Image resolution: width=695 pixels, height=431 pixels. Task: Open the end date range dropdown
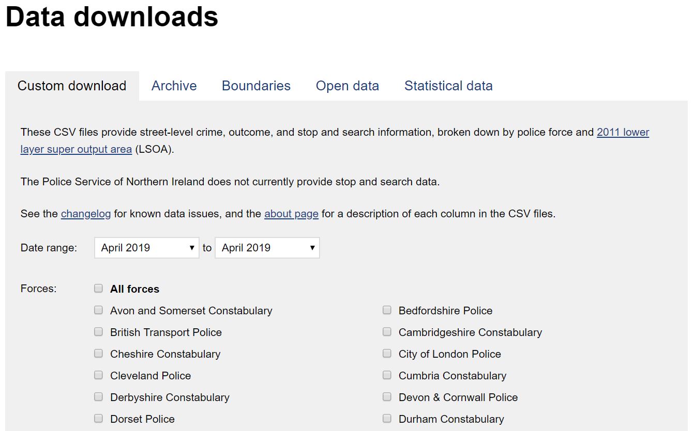click(267, 248)
